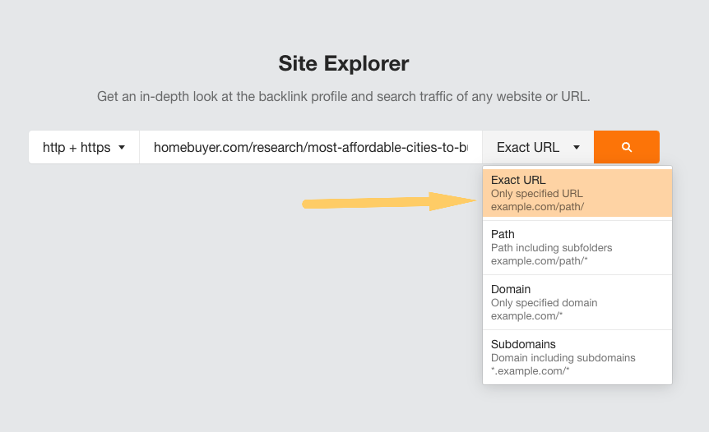
Task: Click the homebuyer.com URL input field
Action: [x=311, y=147]
